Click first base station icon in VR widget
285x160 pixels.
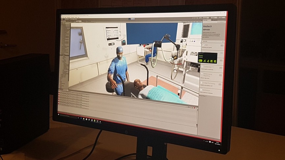tap(212, 61)
